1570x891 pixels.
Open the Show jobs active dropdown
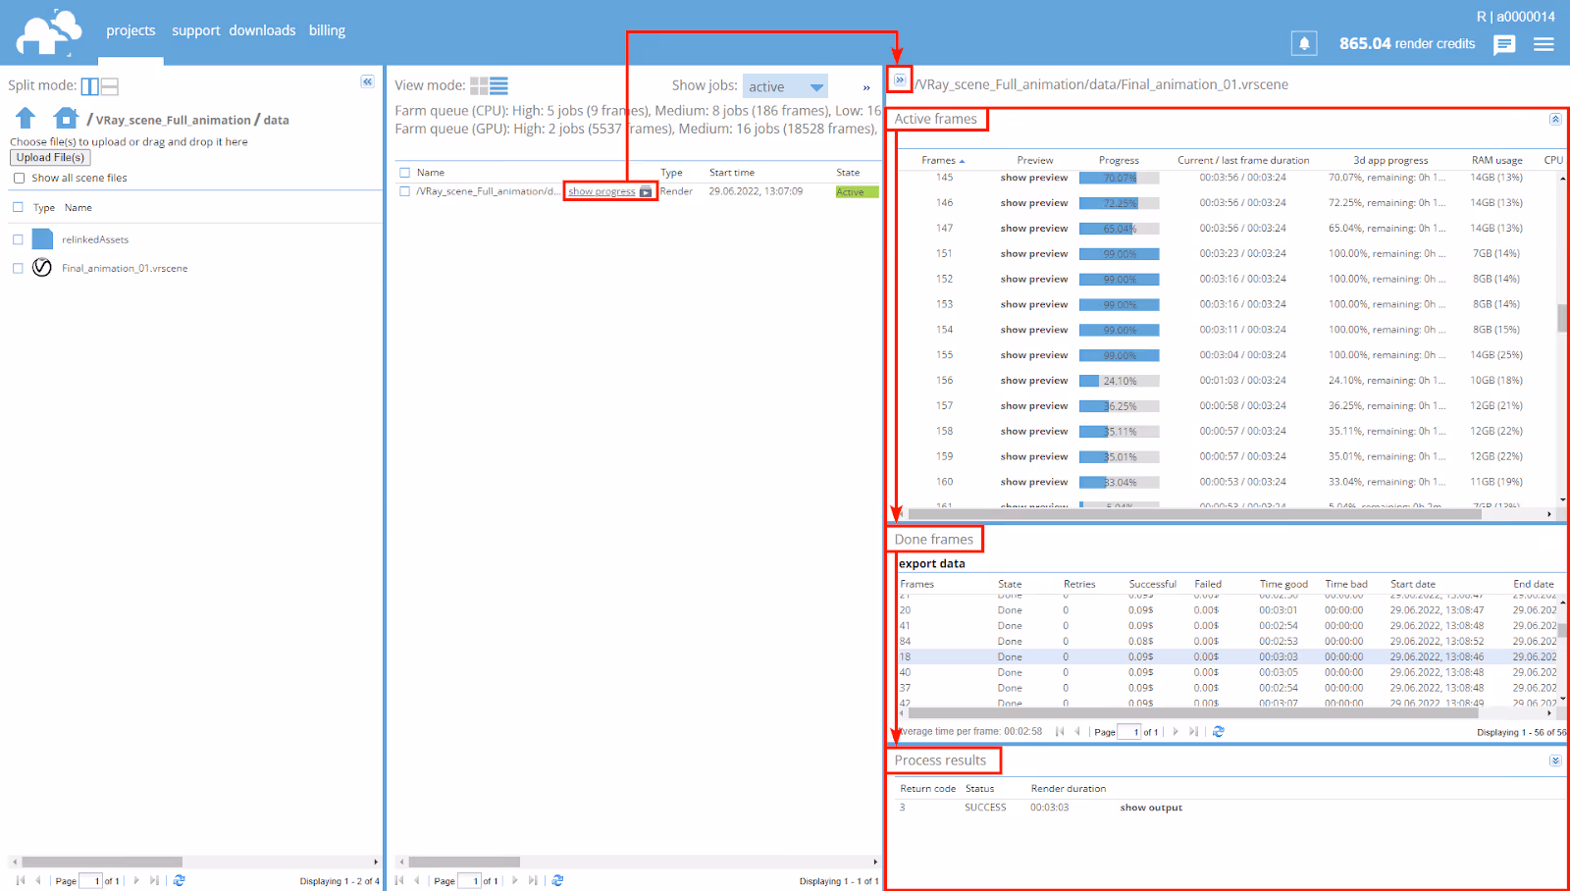[x=785, y=86]
